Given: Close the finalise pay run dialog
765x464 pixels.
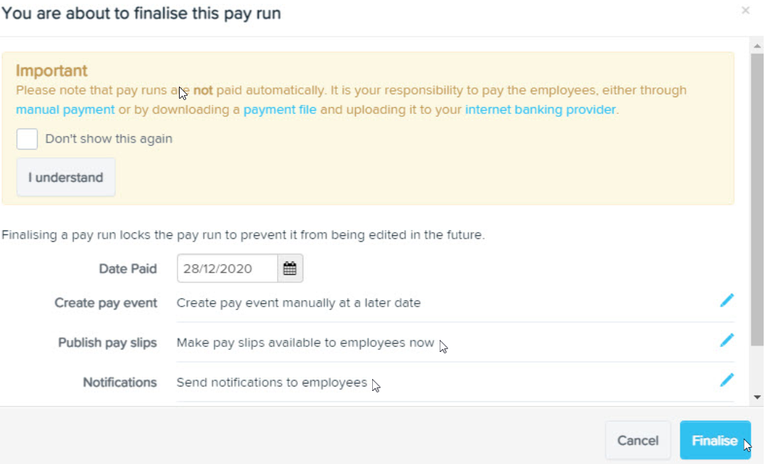Looking at the screenshot, I should 745,10.
